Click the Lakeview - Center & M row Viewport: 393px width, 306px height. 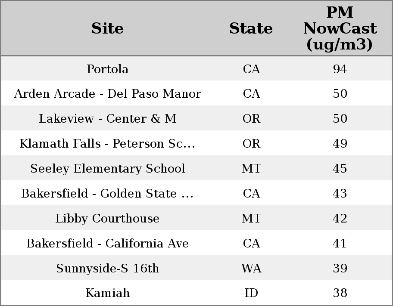pyautogui.click(x=107, y=119)
